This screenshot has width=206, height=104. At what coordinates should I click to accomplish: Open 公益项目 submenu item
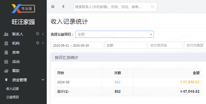click(13, 97)
